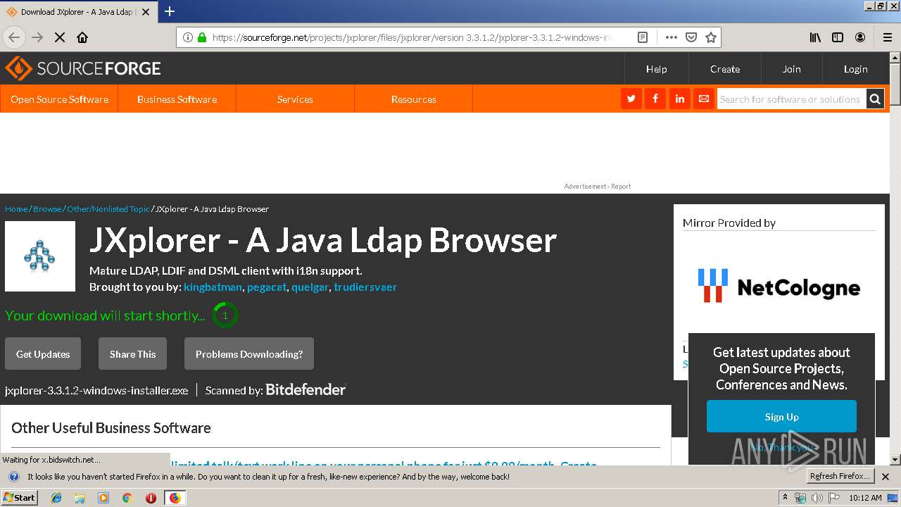Image resolution: width=901 pixels, height=507 pixels.
Task: Stop loading the page
Action: click(60, 37)
